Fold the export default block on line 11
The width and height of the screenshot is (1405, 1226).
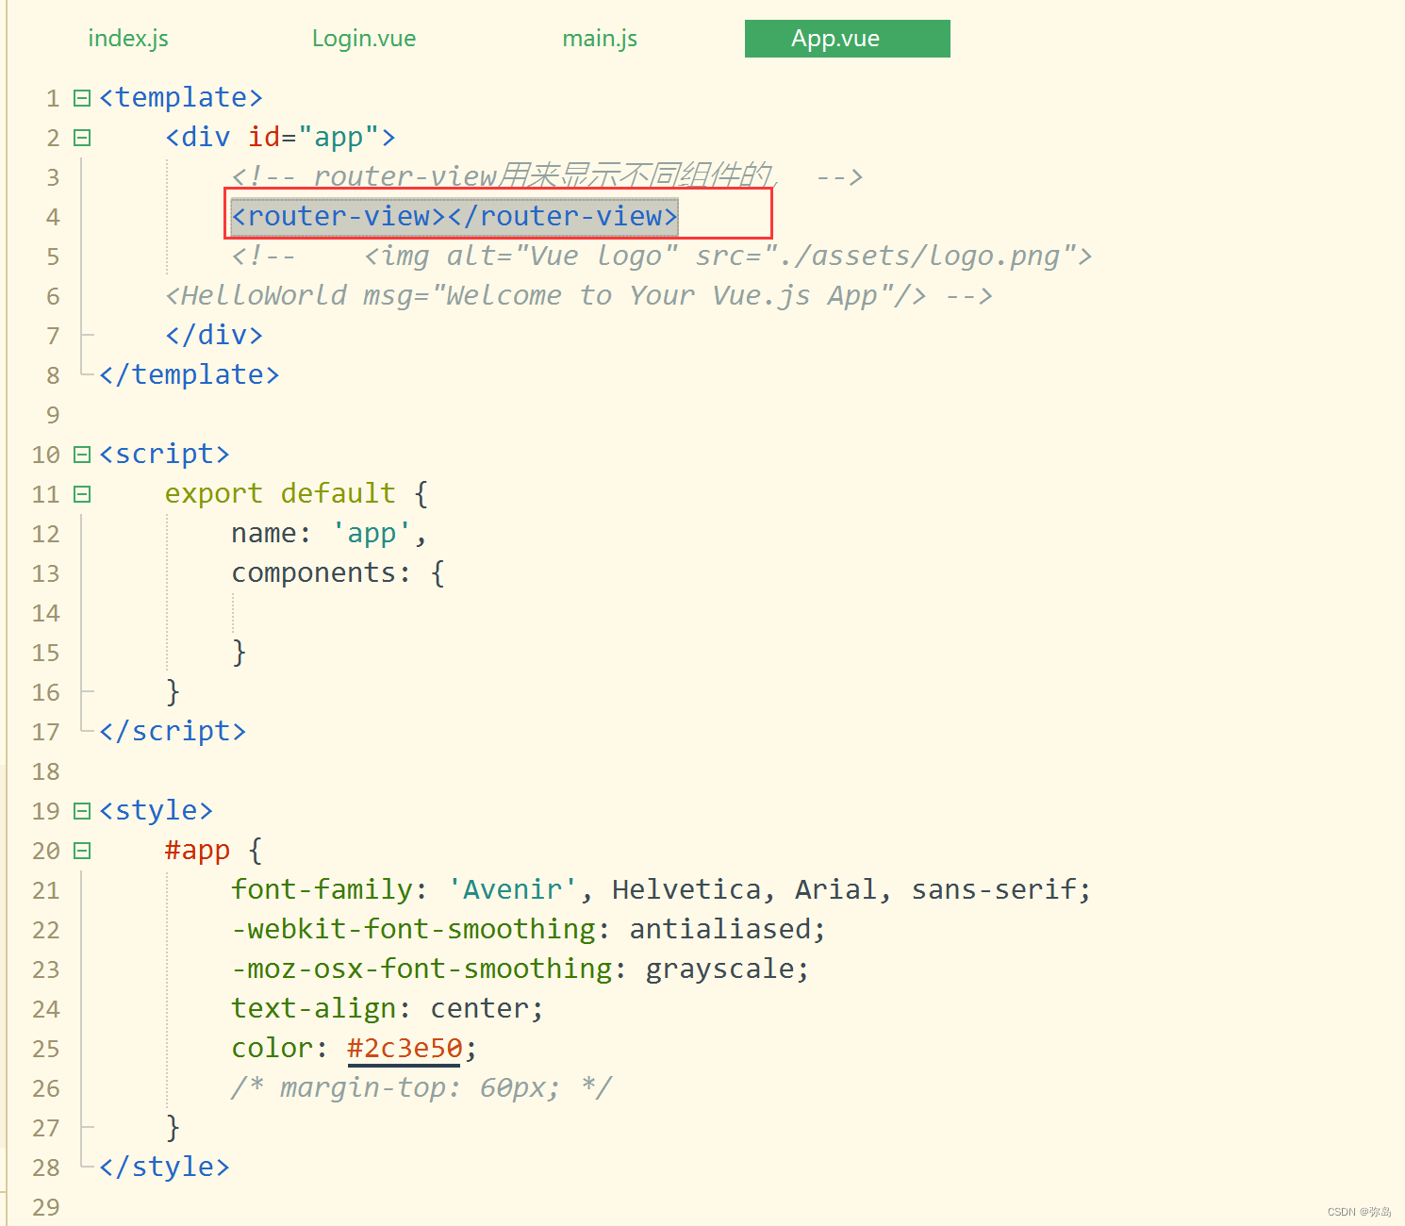tap(82, 494)
